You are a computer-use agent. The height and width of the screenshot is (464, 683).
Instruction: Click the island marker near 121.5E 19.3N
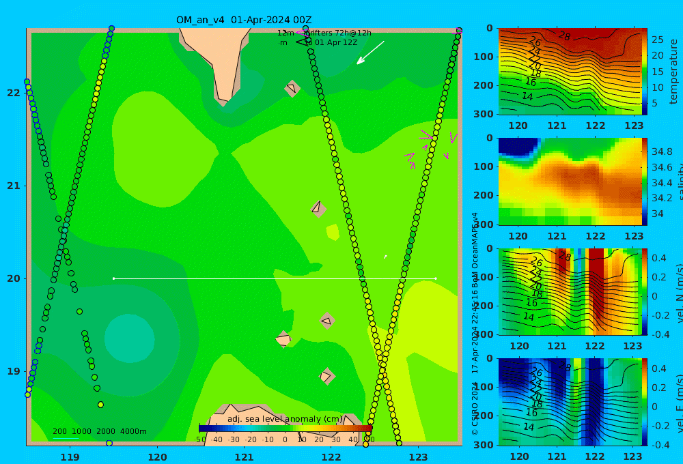coord(283,339)
